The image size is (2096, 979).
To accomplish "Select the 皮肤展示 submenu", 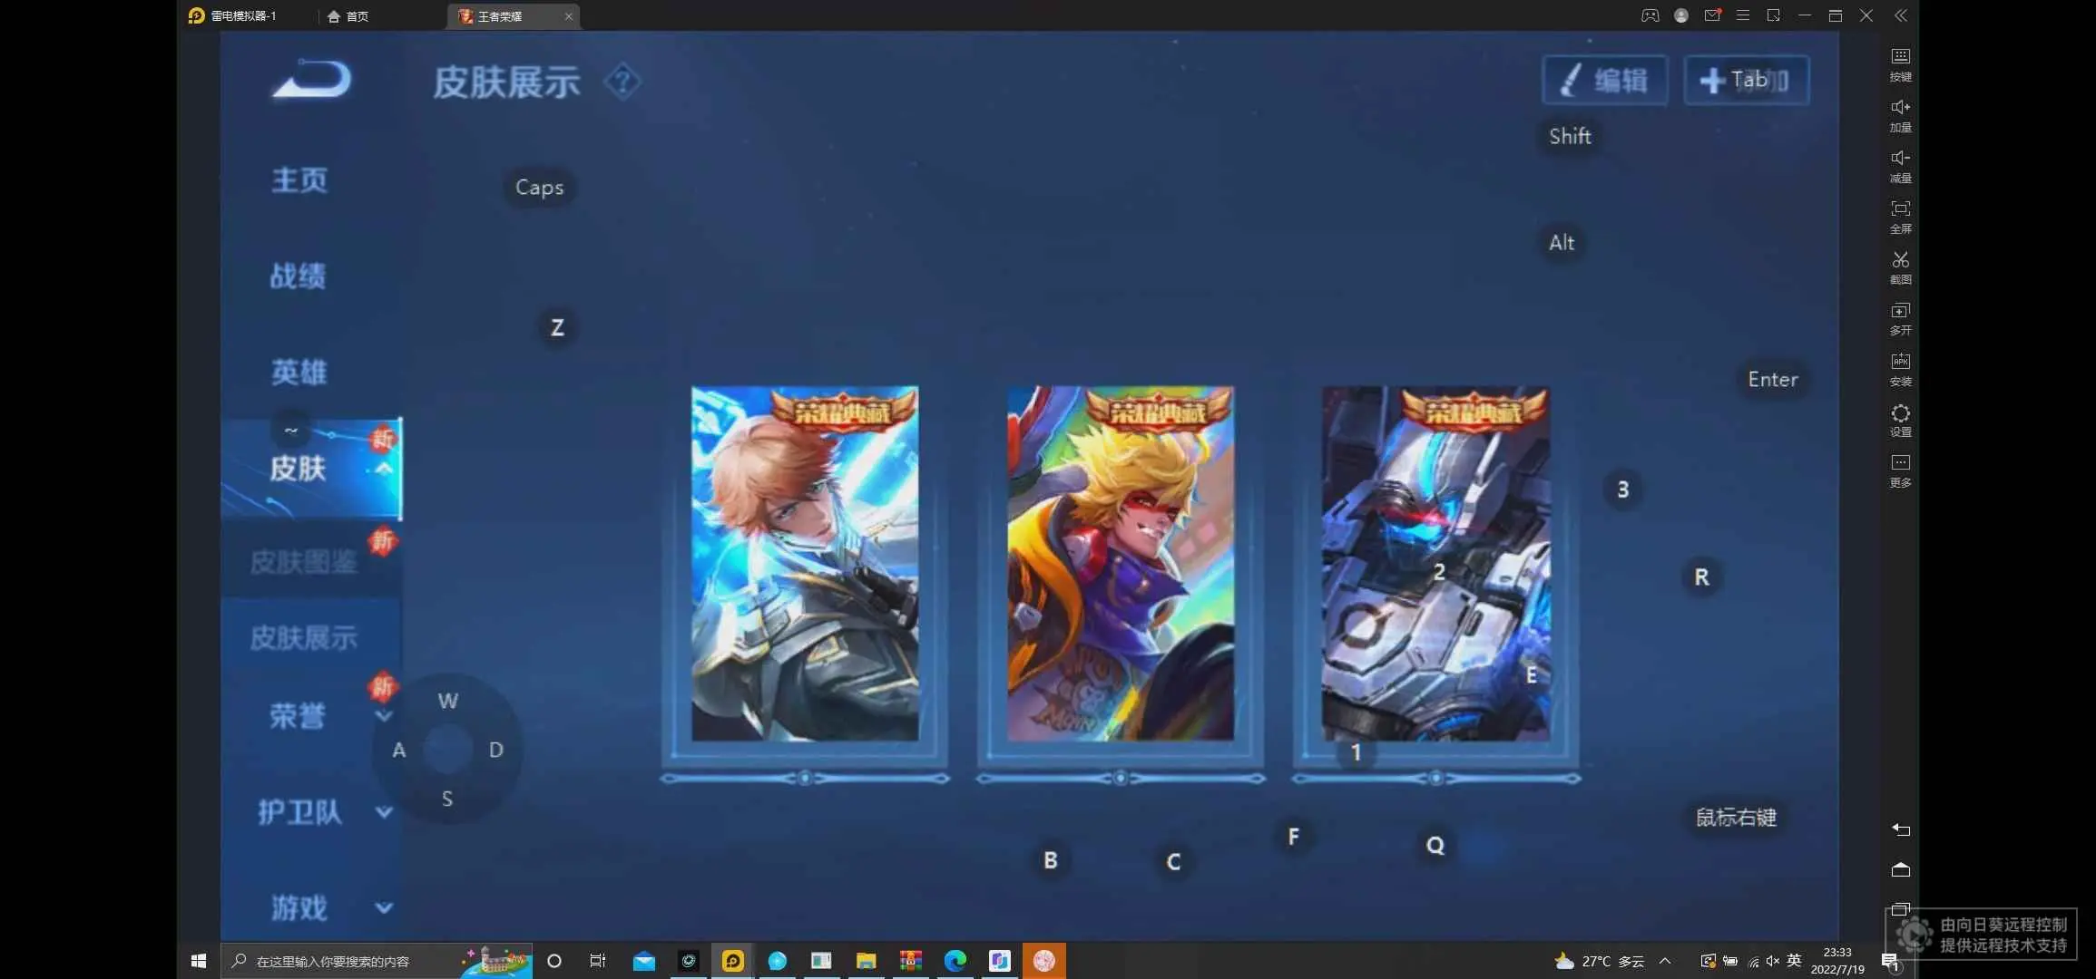I will [x=304, y=637].
